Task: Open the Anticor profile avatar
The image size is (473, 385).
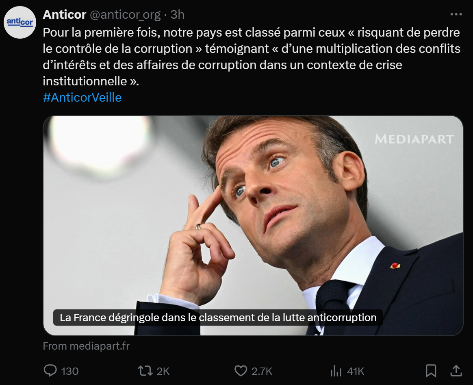Action: (x=20, y=22)
